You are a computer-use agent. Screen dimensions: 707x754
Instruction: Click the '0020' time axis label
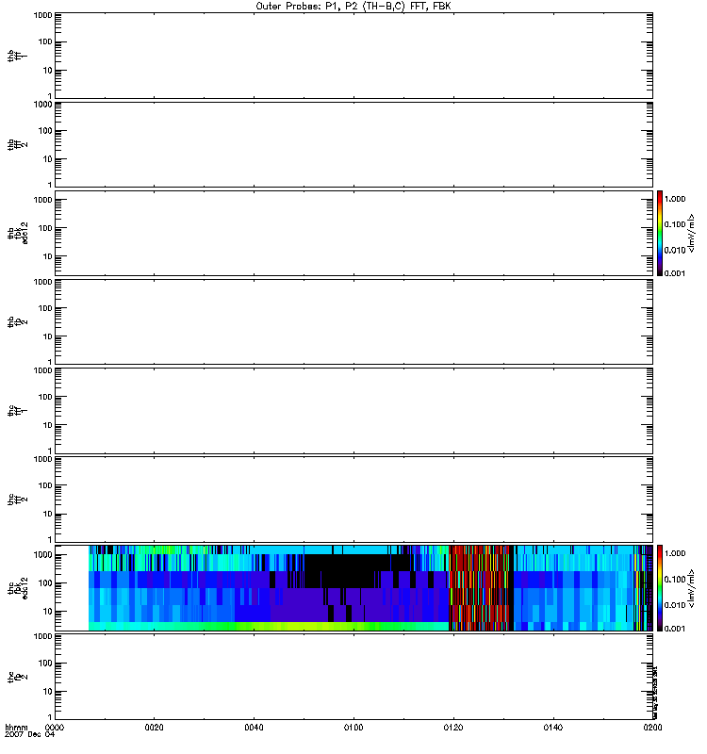coord(154,728)
